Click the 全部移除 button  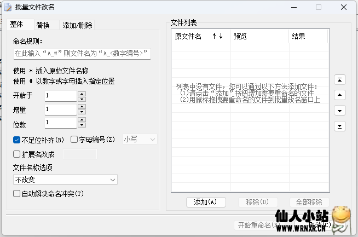click(309, 202)
